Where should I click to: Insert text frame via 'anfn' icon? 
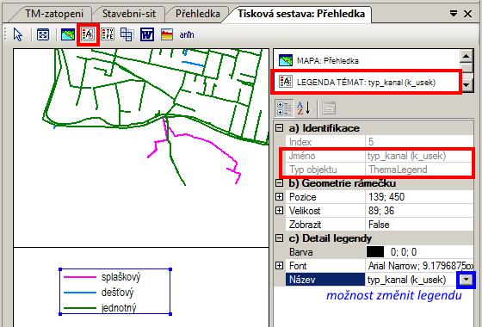pyautogui.click(x=187, y=34)
